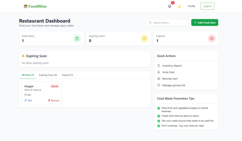Click the Restaurant Dashboard heading
Viewport: 242px width, 141px height.
pyautogui.click(x=45, y=21)
